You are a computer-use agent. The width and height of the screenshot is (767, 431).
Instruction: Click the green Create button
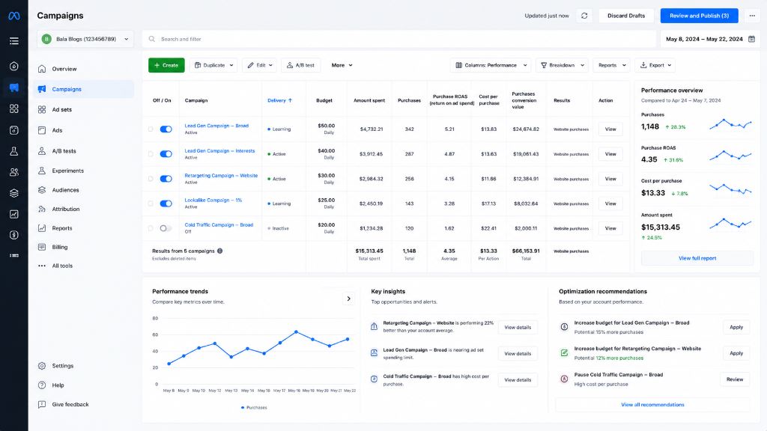click(166, 65)
